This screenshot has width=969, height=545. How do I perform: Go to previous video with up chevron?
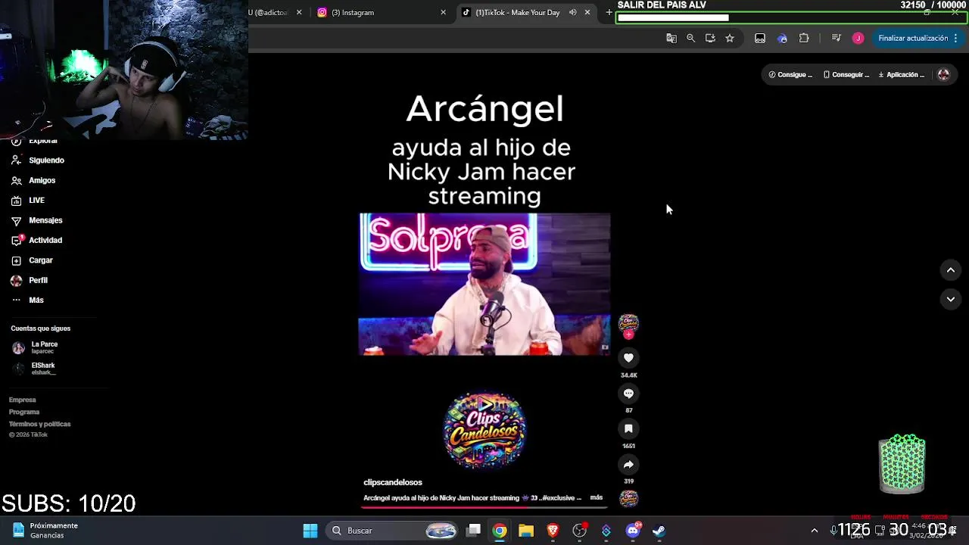951,270
